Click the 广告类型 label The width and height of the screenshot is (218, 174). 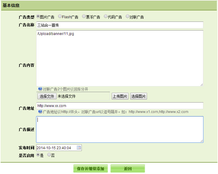(x=26, y=17)
